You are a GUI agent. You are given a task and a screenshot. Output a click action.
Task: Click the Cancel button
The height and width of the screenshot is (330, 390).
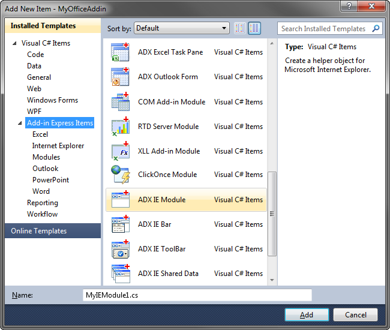click(x=355, y=315)
